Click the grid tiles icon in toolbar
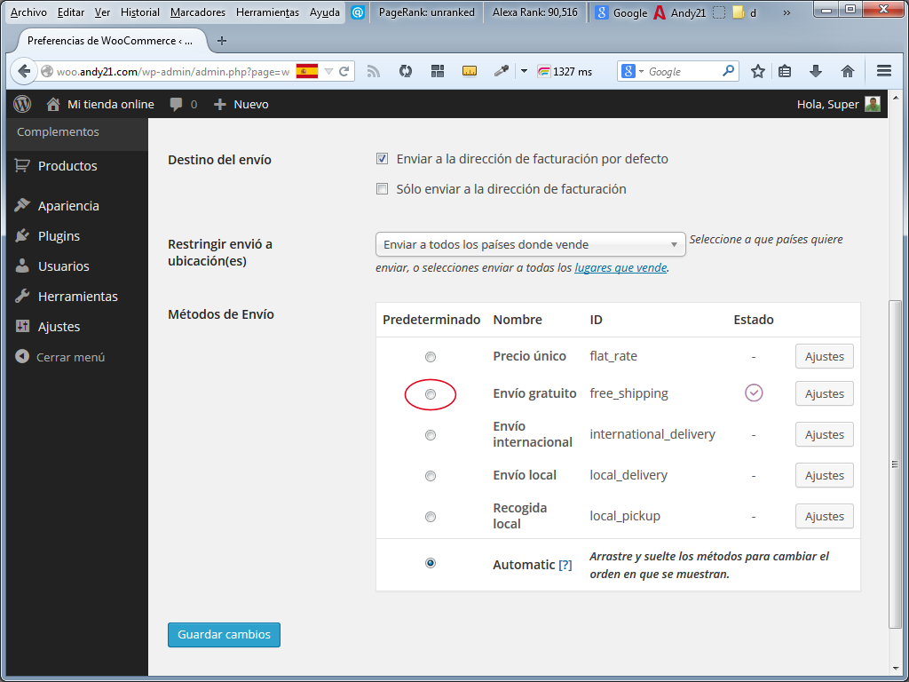The height and width of the screenshot is (682, 909). [x=438, y=71]
